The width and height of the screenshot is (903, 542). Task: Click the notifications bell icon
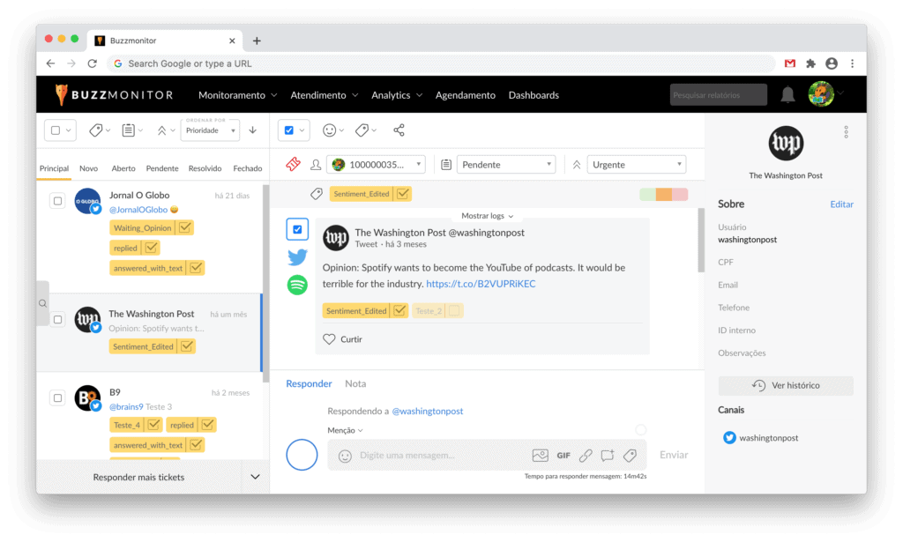[x=787, y=95]
